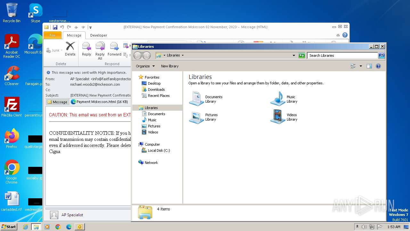The width and height of the screenshot is (410, 231).
Task: Click the change view icon in Explorer toolbar
Action: [353, 66]
